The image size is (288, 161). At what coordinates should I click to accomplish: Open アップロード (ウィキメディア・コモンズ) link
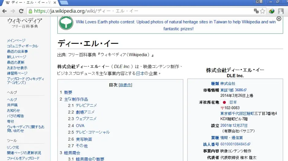tap(26, 81)
